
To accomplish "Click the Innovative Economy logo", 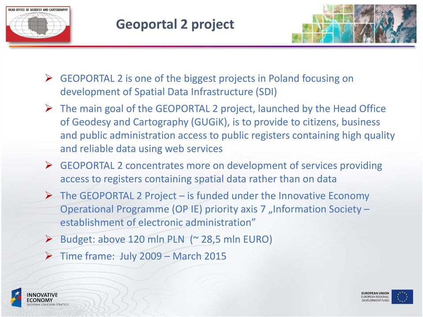I will click(x=39, y=298).
